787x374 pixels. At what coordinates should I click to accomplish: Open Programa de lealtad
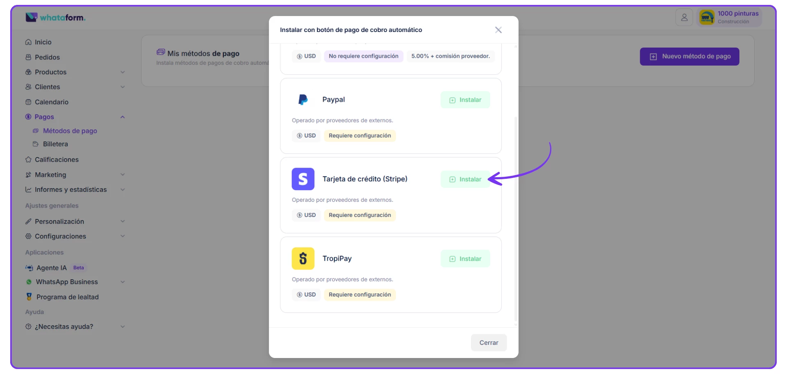[x=67, y=297]
